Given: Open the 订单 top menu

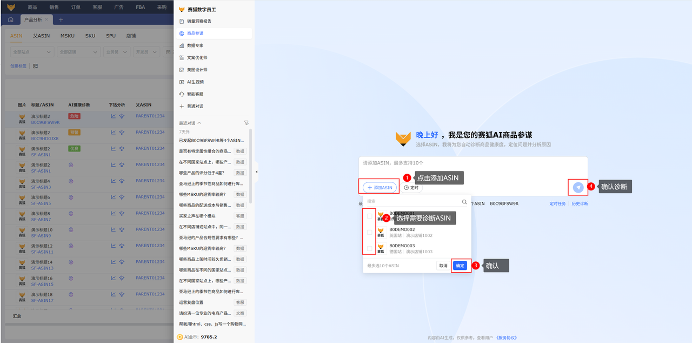Looking at the screenshot, I should click(x=76, y=7).
